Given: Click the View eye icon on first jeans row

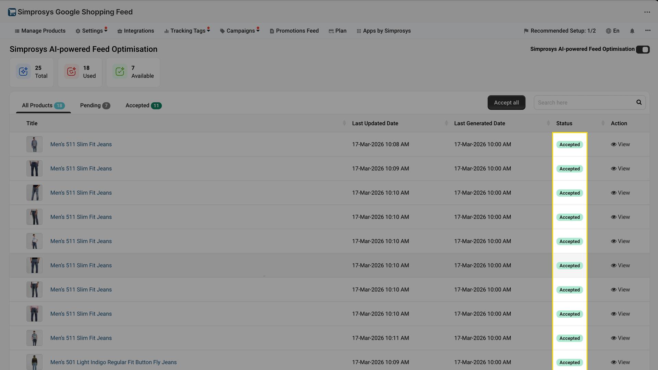Looking at the screenshot, I should tap(614, 144).
